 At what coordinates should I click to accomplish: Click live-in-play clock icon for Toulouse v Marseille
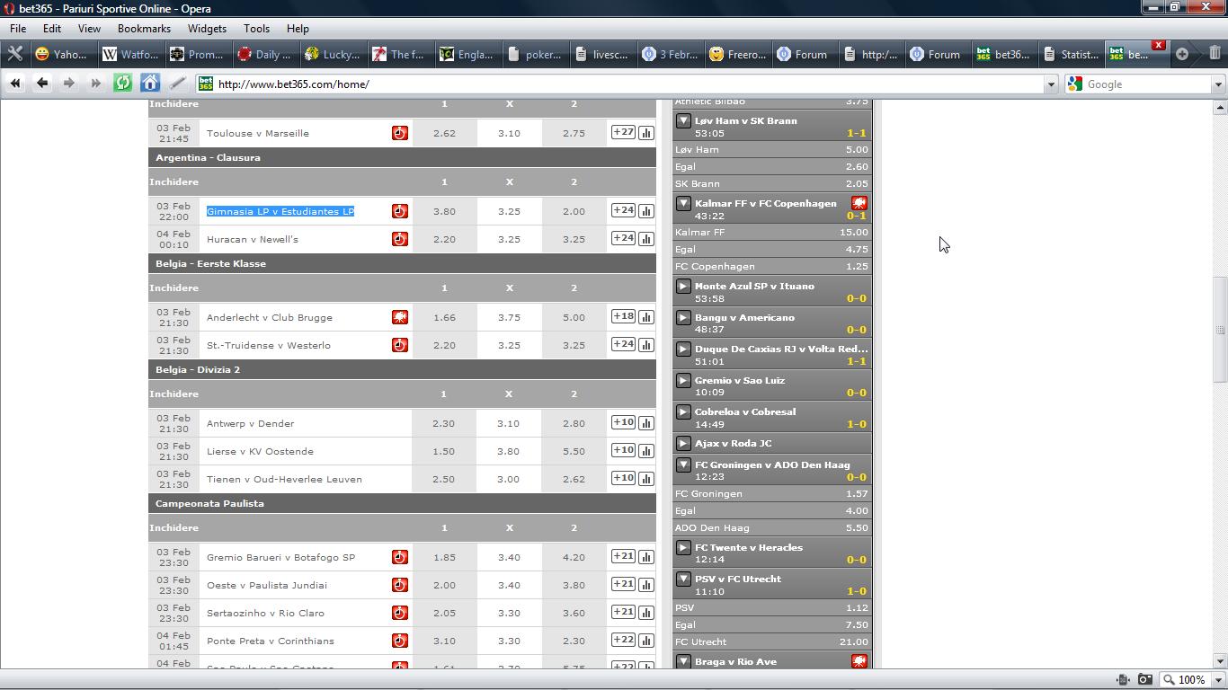tap(400, 133)
